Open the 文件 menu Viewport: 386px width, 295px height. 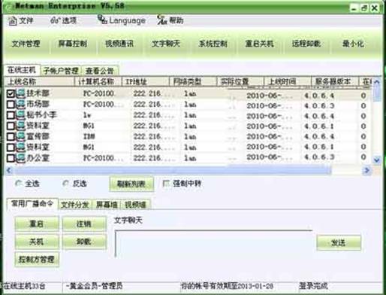[x=21, y=20]
